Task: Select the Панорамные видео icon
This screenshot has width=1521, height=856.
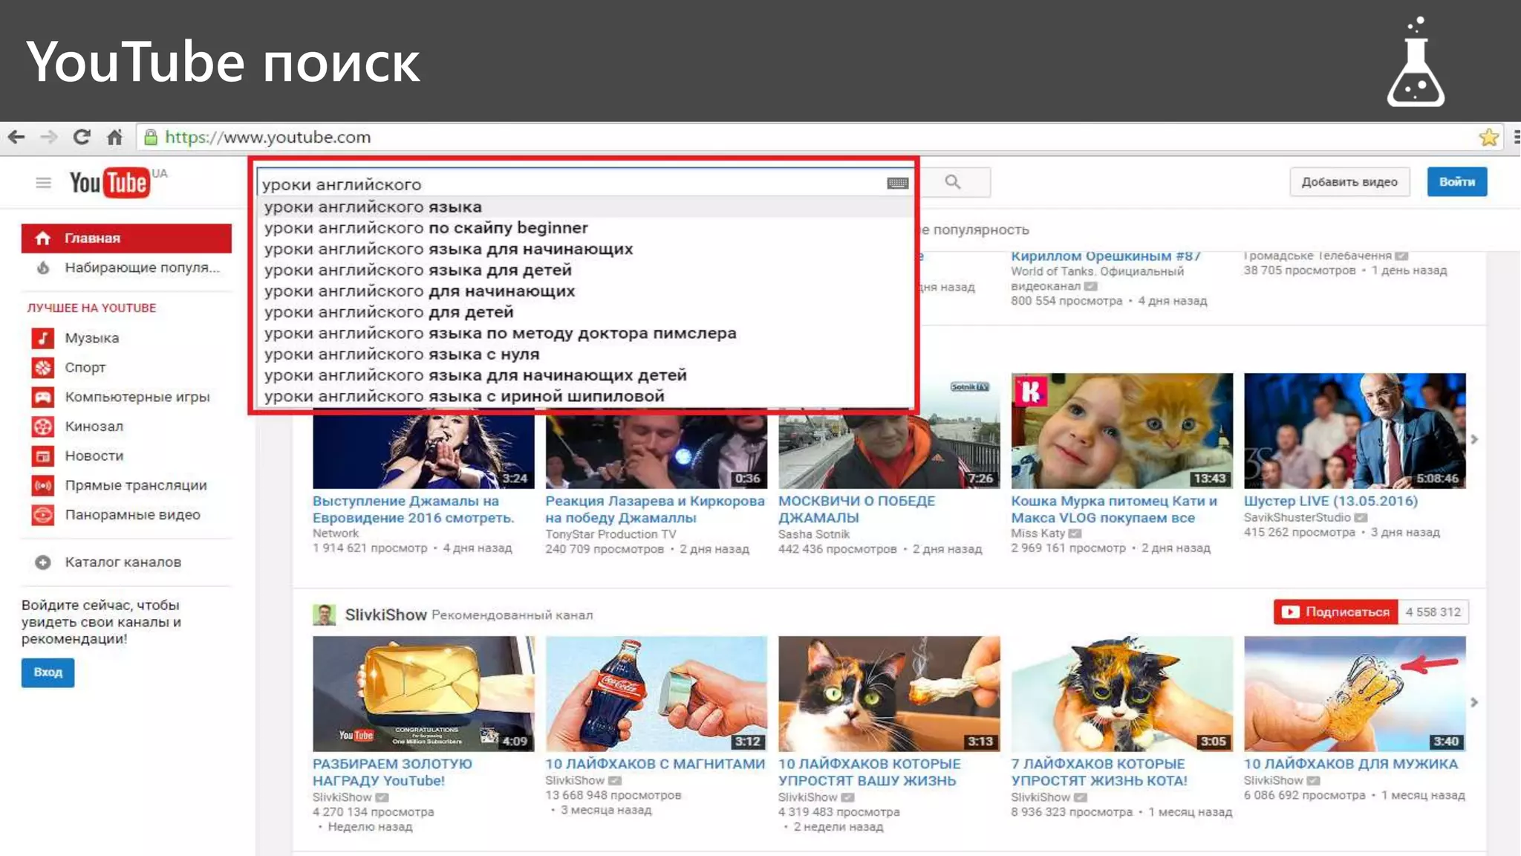Action: pos(43,514)
